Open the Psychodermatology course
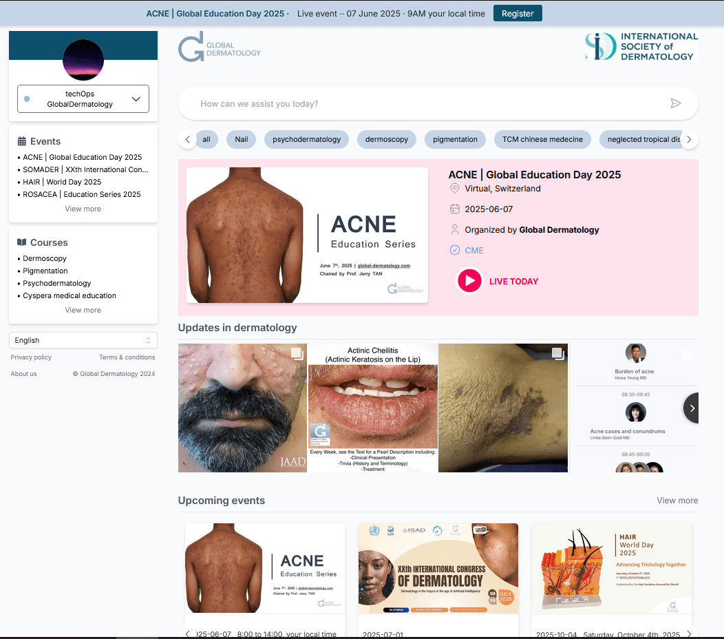The width and height of the screenshot is (724, 639). pyautogui.click(x=57, y=283)
